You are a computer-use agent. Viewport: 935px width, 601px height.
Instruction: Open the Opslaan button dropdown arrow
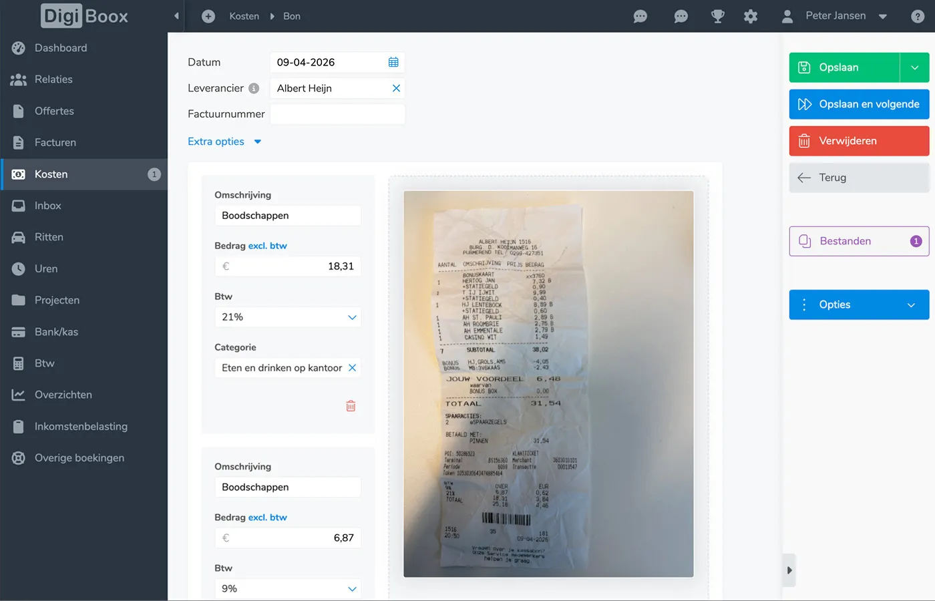coord(914,67)
